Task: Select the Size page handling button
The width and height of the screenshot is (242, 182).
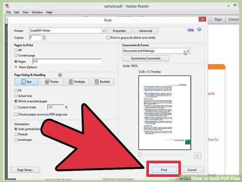Action: coord(26,82)
